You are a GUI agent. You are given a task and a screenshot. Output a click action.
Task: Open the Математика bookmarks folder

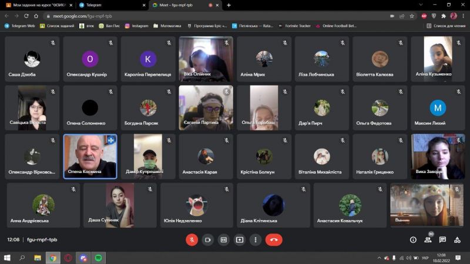[x=167, y=26]
